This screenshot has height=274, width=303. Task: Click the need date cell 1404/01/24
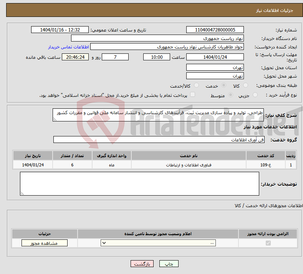(33, 165)
